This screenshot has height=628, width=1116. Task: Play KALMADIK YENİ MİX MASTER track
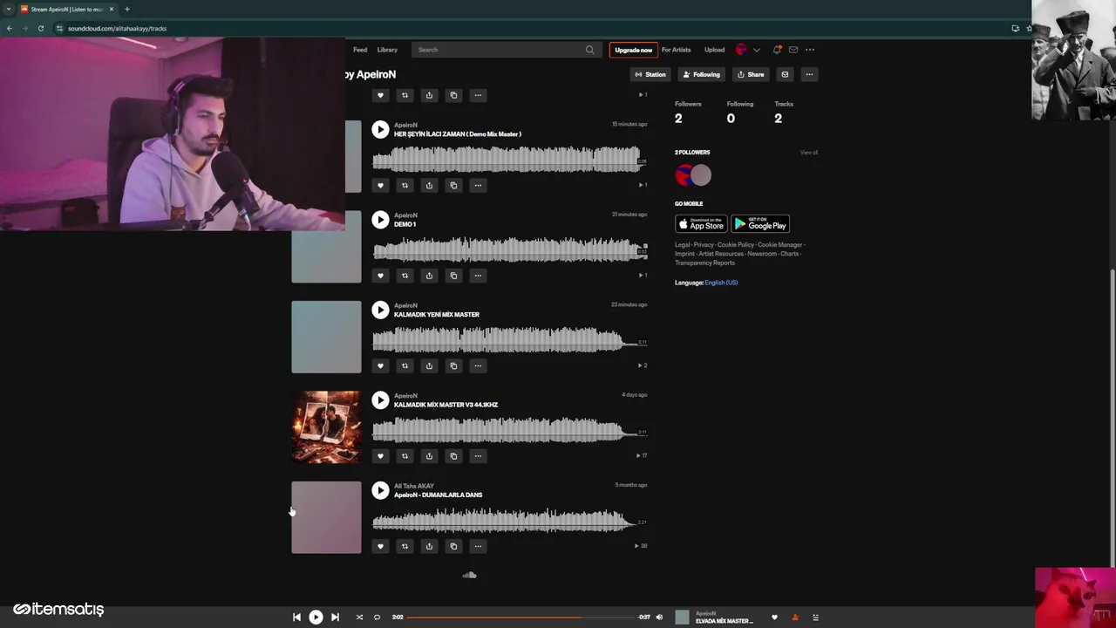[380, 311]
